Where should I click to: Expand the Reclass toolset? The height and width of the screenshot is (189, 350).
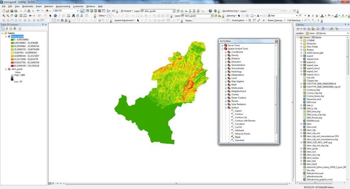[226, 101]
